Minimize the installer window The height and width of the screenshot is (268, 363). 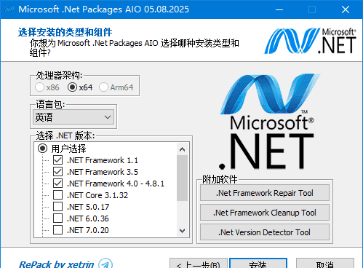coord(279,9)
